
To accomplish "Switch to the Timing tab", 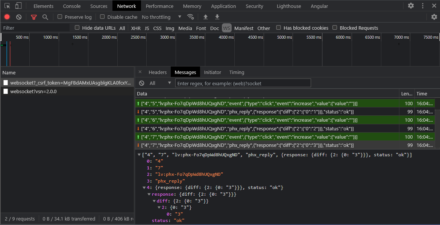I will (x=237, y=72).
